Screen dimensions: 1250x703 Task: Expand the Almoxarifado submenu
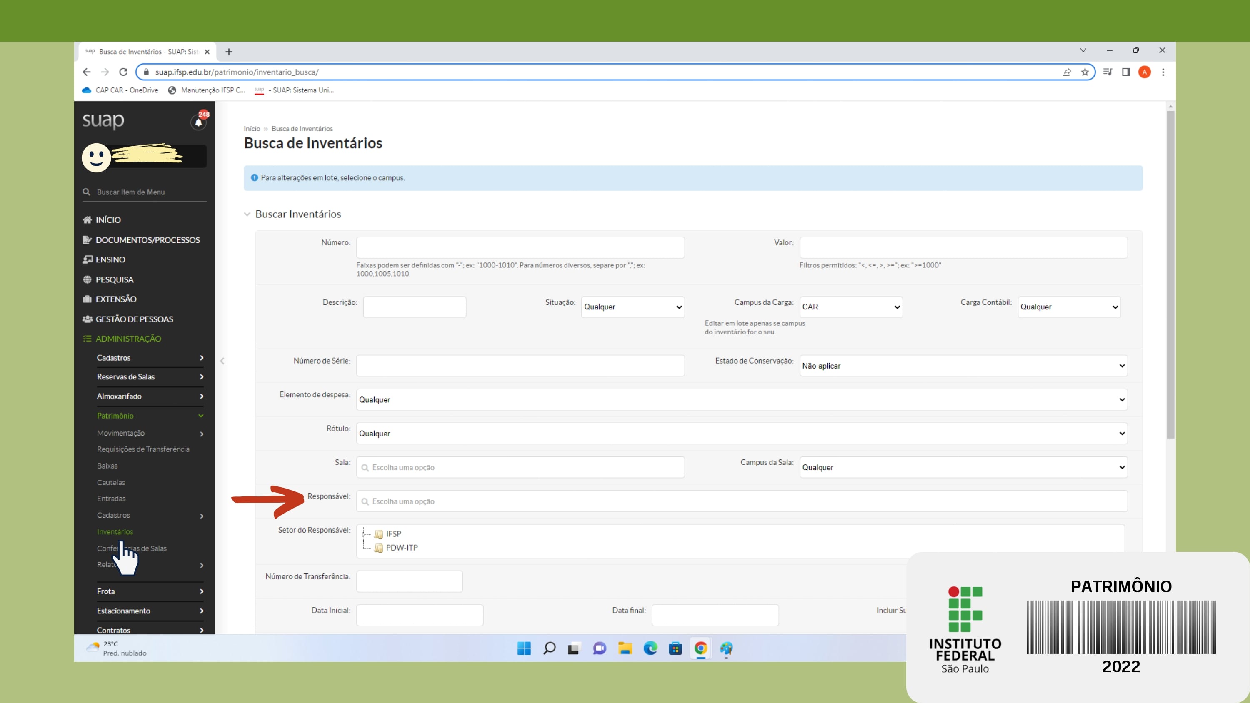tap(150, 396)
